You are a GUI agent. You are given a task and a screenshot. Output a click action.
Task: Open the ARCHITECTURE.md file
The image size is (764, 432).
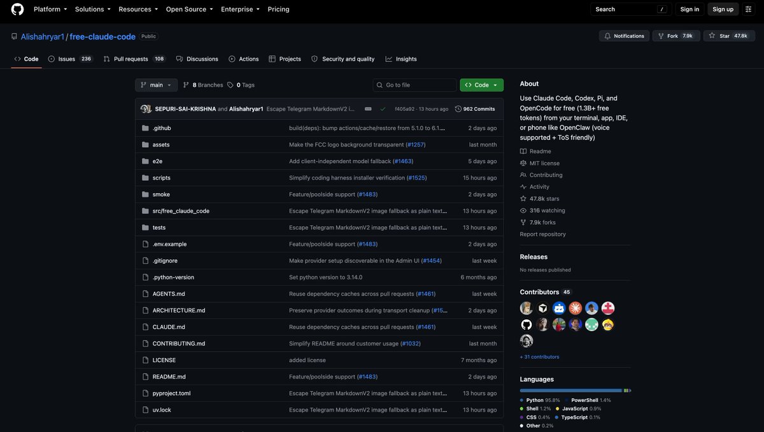pyautogui.click(x=179, y=310)
